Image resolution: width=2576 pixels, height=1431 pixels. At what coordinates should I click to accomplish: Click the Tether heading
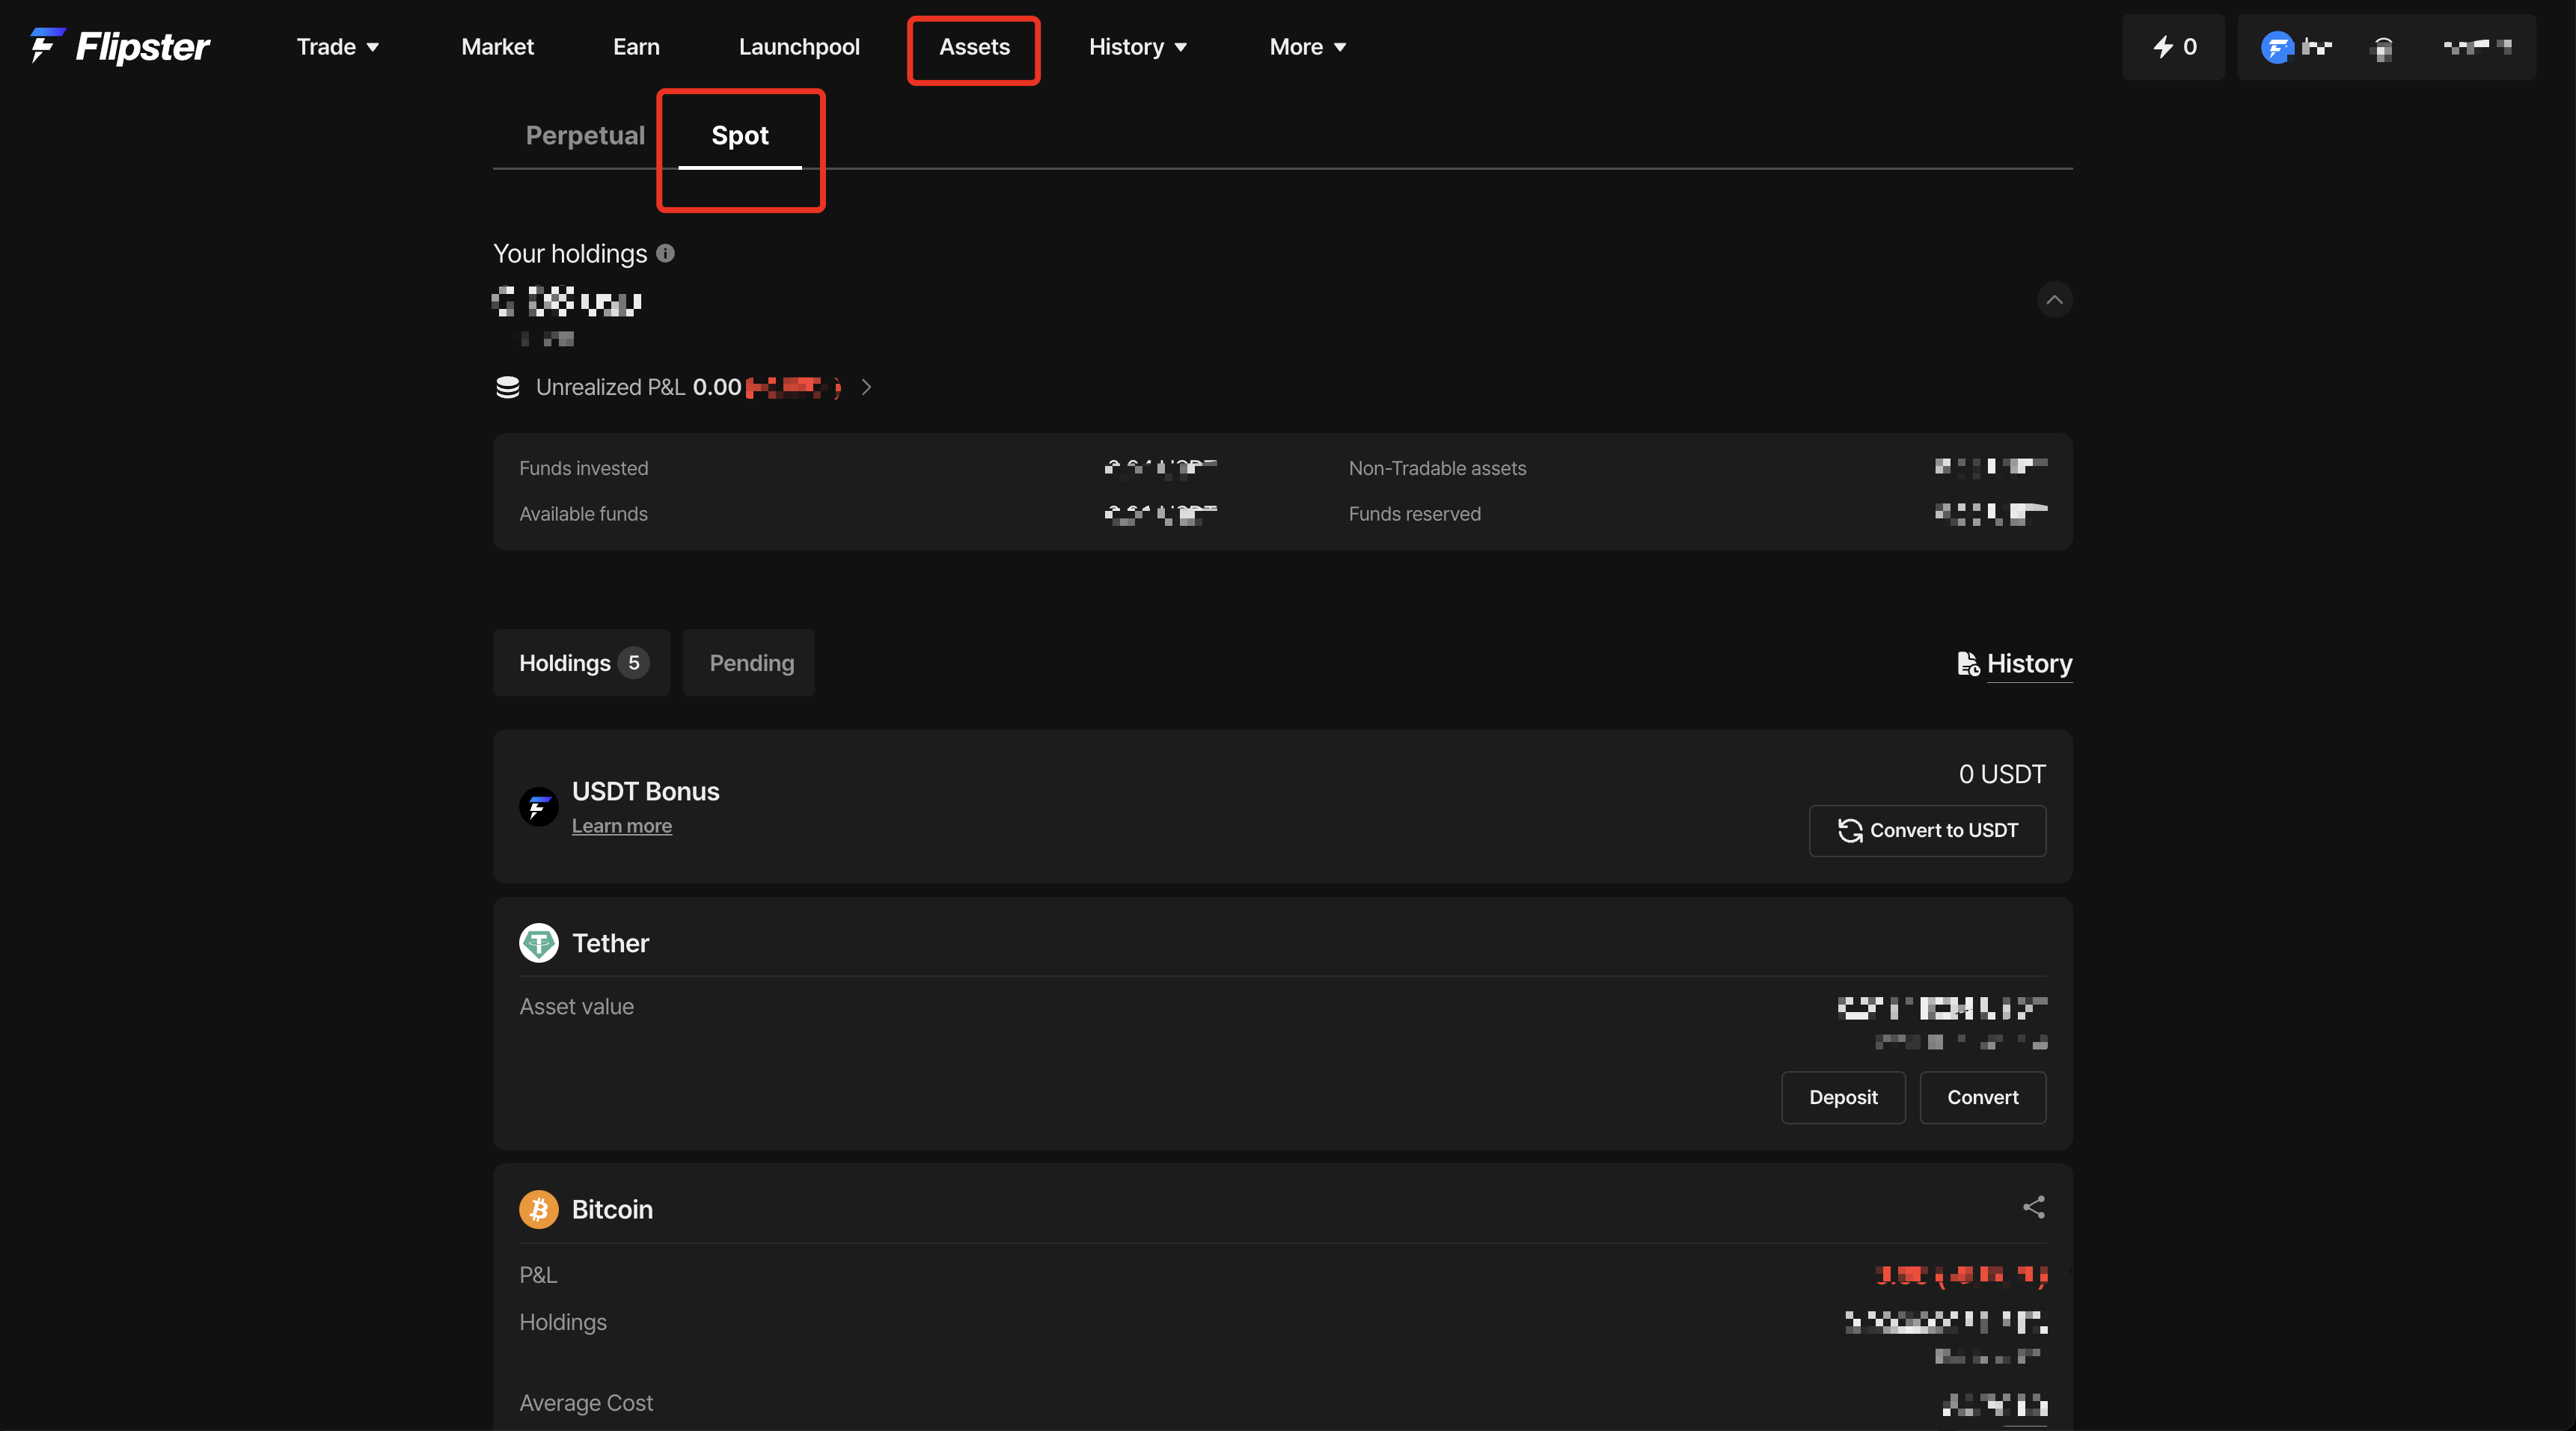[x=610, y=943]
